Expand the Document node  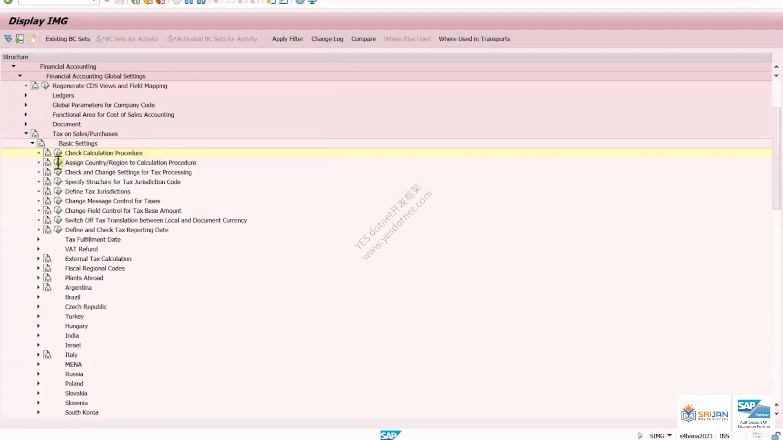click(26, 124)
